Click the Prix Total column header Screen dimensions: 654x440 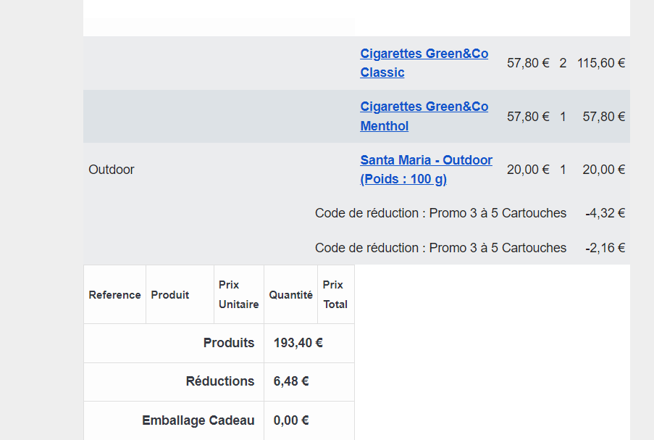click(335, 295)
